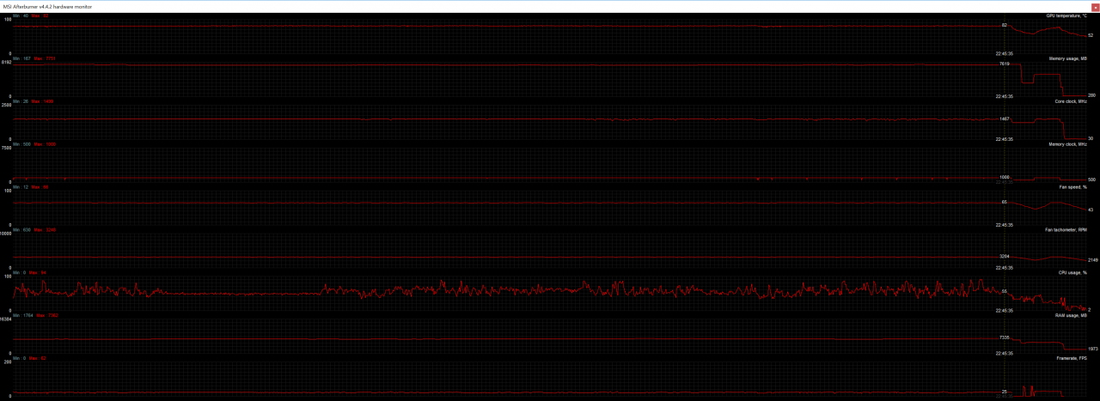Click the 1467 marker value on Core clock graph
The image size is (1100, 401).
coord(1004,119)
